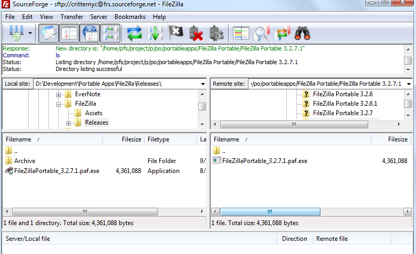Open the Bookmarks menu
416x254 pixels.
130,17
